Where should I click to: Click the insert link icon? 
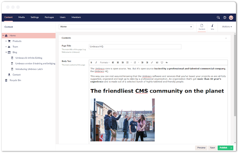click(x=152, y=62)
